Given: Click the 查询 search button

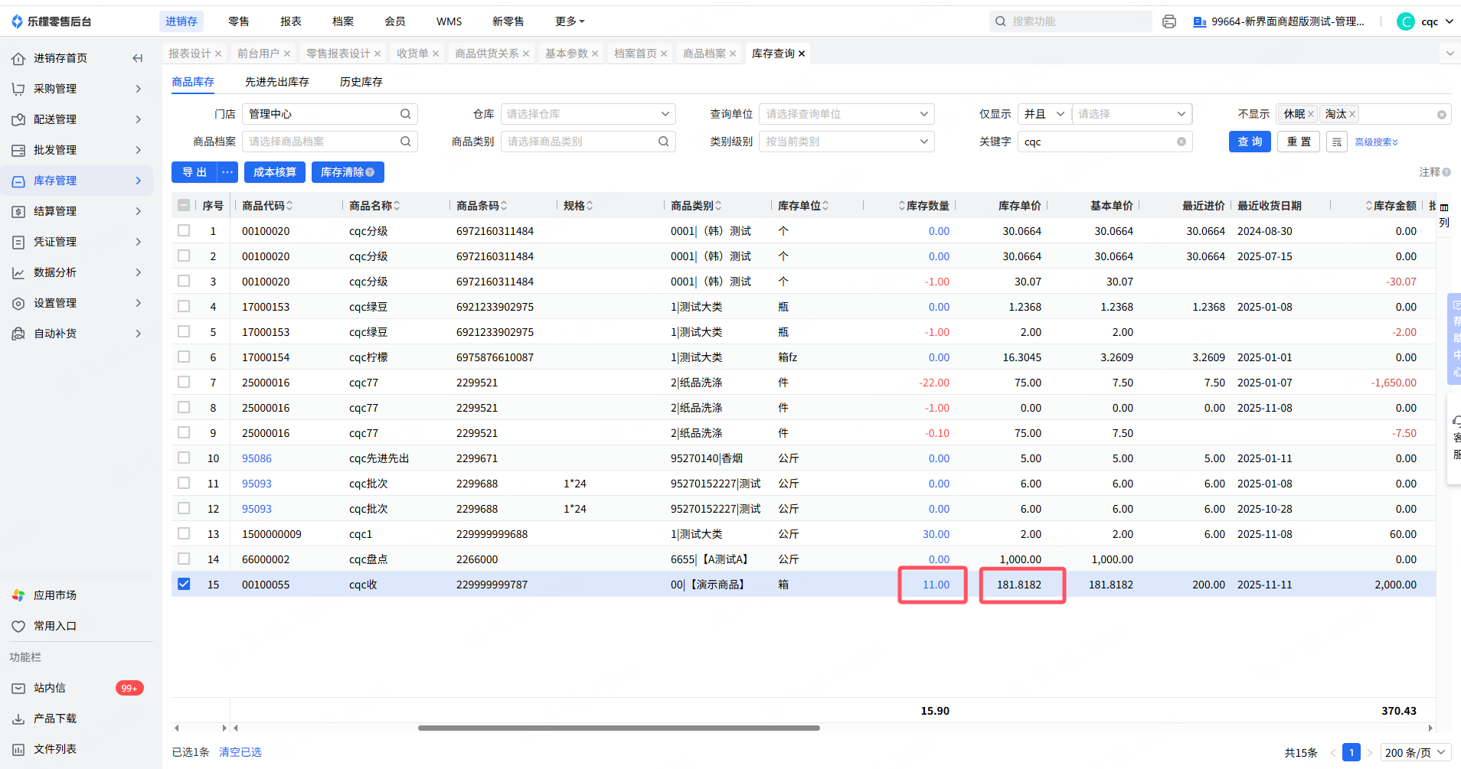Looking at the screenshot, I should coord(1250,142).
